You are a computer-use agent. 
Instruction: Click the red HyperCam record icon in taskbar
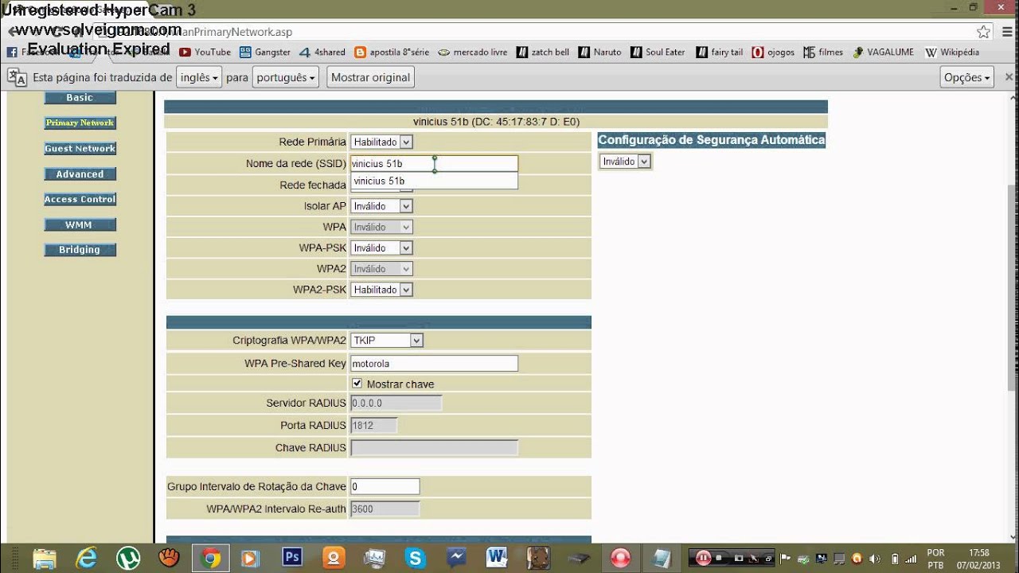click(620, 558)
